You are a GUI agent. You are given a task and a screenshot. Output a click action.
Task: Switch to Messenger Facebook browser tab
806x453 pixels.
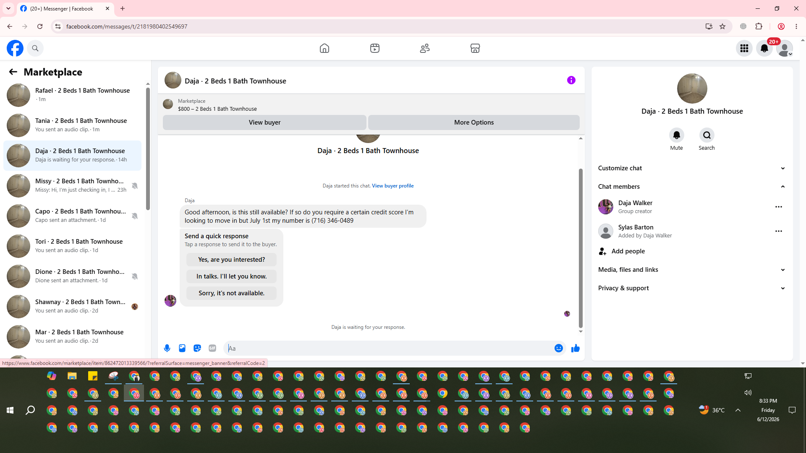tap(65, 8)
